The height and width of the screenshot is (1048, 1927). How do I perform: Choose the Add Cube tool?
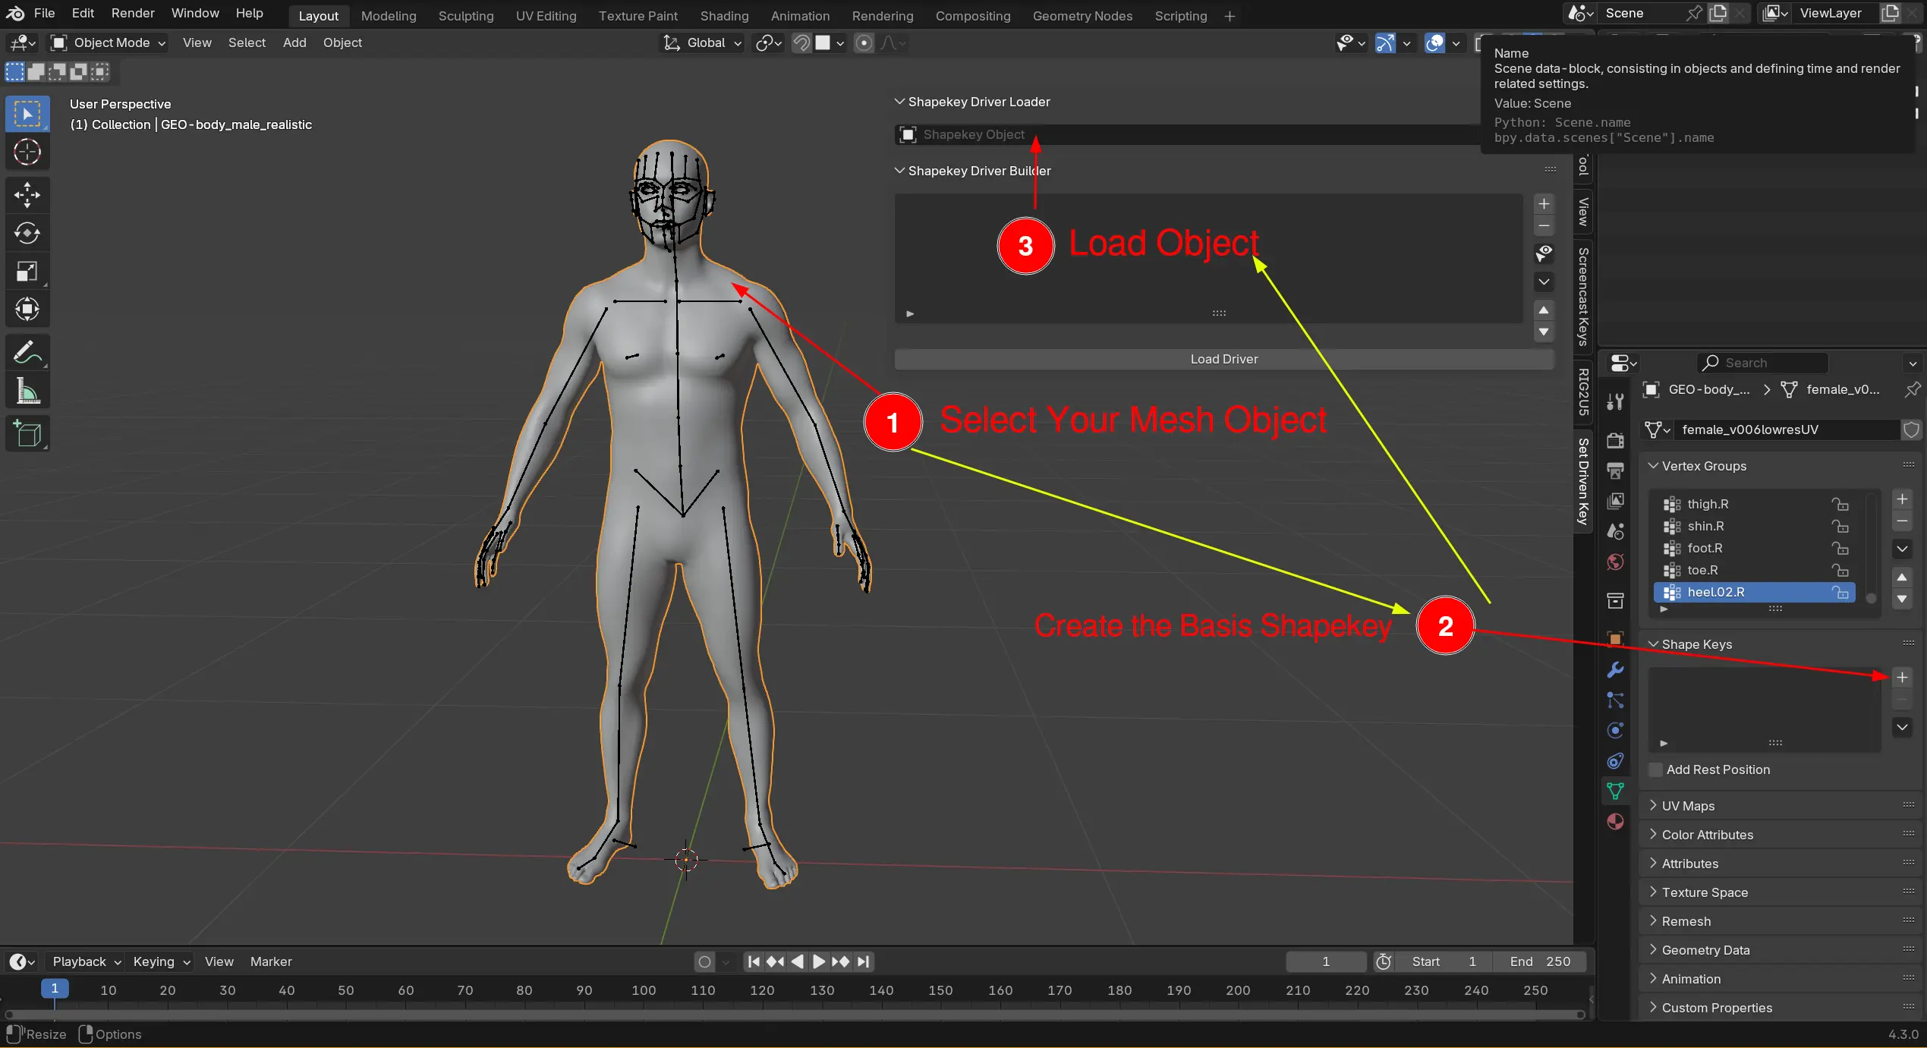[x=27, y=434]
